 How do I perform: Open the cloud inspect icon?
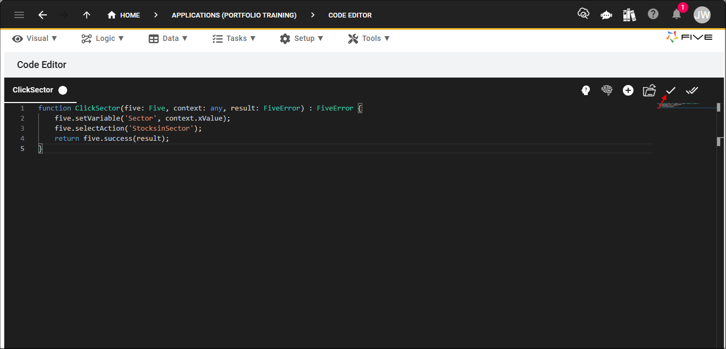[x=583, y=14]
